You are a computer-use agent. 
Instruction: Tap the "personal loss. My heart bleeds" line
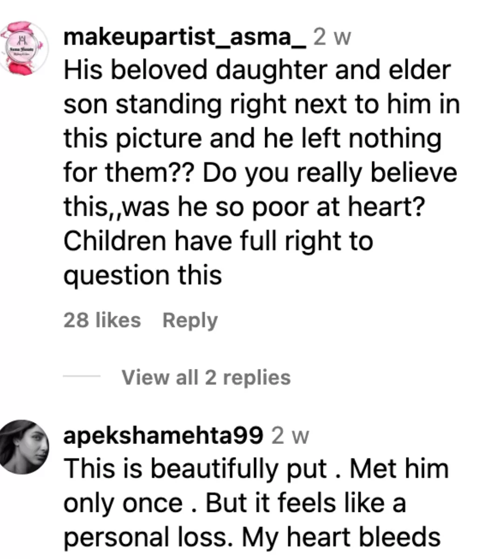[x=252, y=537]
